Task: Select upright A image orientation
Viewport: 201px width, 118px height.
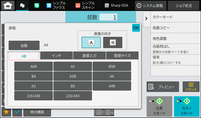Action: click(91, 43)
